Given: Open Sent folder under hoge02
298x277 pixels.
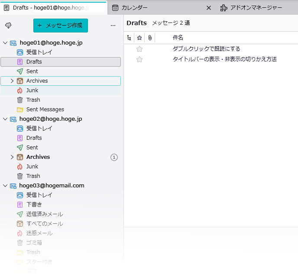Looking at the screenshot, I should (61, 148).
